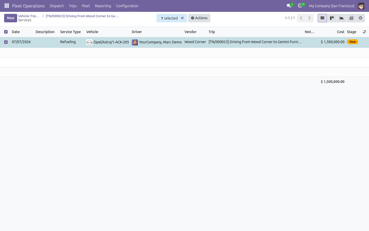The width and height of the screenshot is (369, 231).
Task: Sort by Date column header
Action: coord(16,32)
